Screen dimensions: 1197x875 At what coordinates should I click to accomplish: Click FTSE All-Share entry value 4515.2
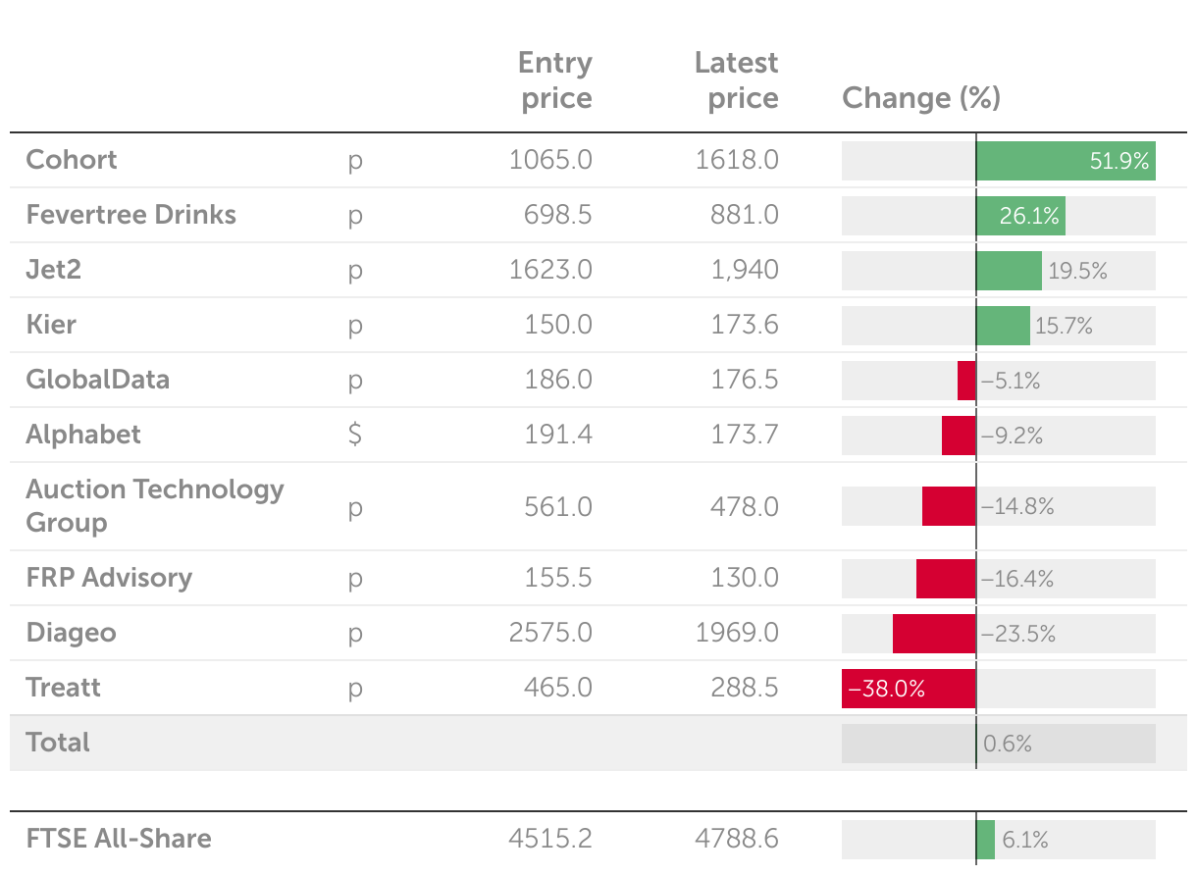coord(550,839)
